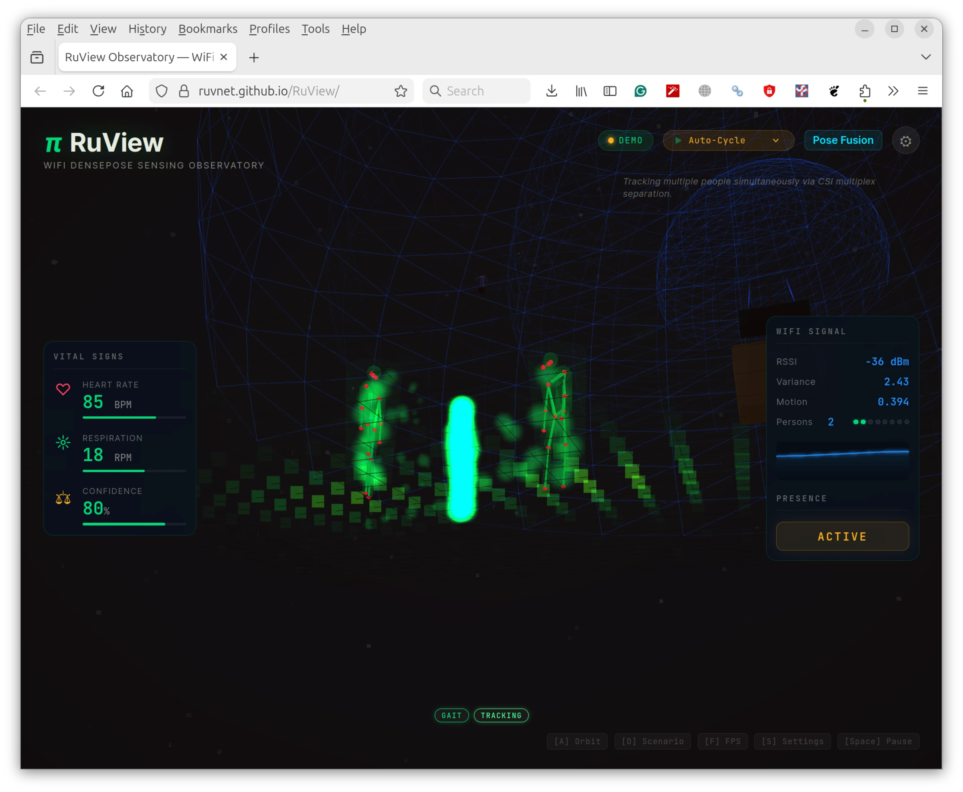Click the [Space] Pause hint button
The height and width of the screenshot is (792, 963).
point(878,741)
